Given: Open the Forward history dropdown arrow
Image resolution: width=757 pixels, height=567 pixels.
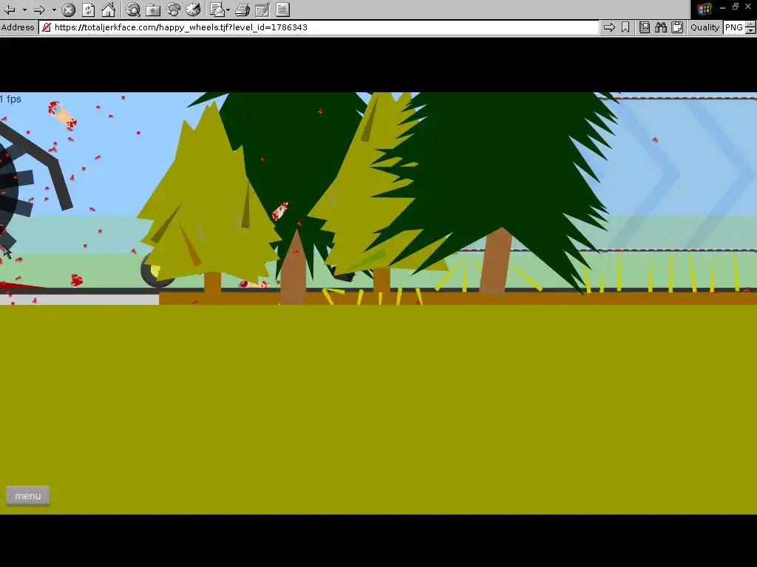Looking at the screenshot, I should click(x=54, y=10).
